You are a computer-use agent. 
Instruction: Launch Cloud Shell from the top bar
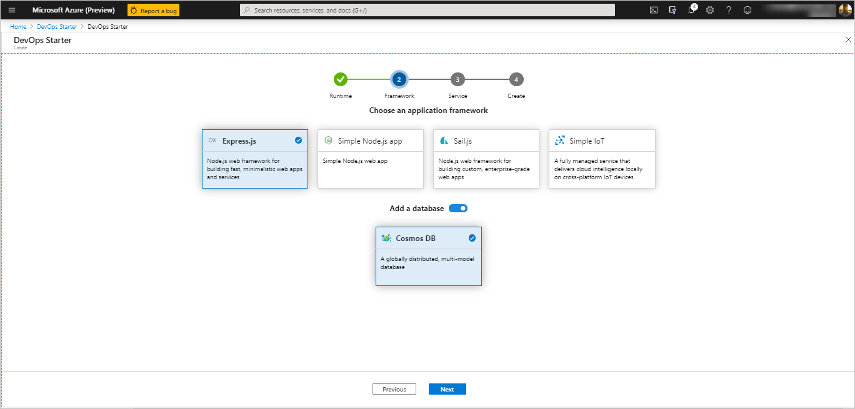pos(653,9)
